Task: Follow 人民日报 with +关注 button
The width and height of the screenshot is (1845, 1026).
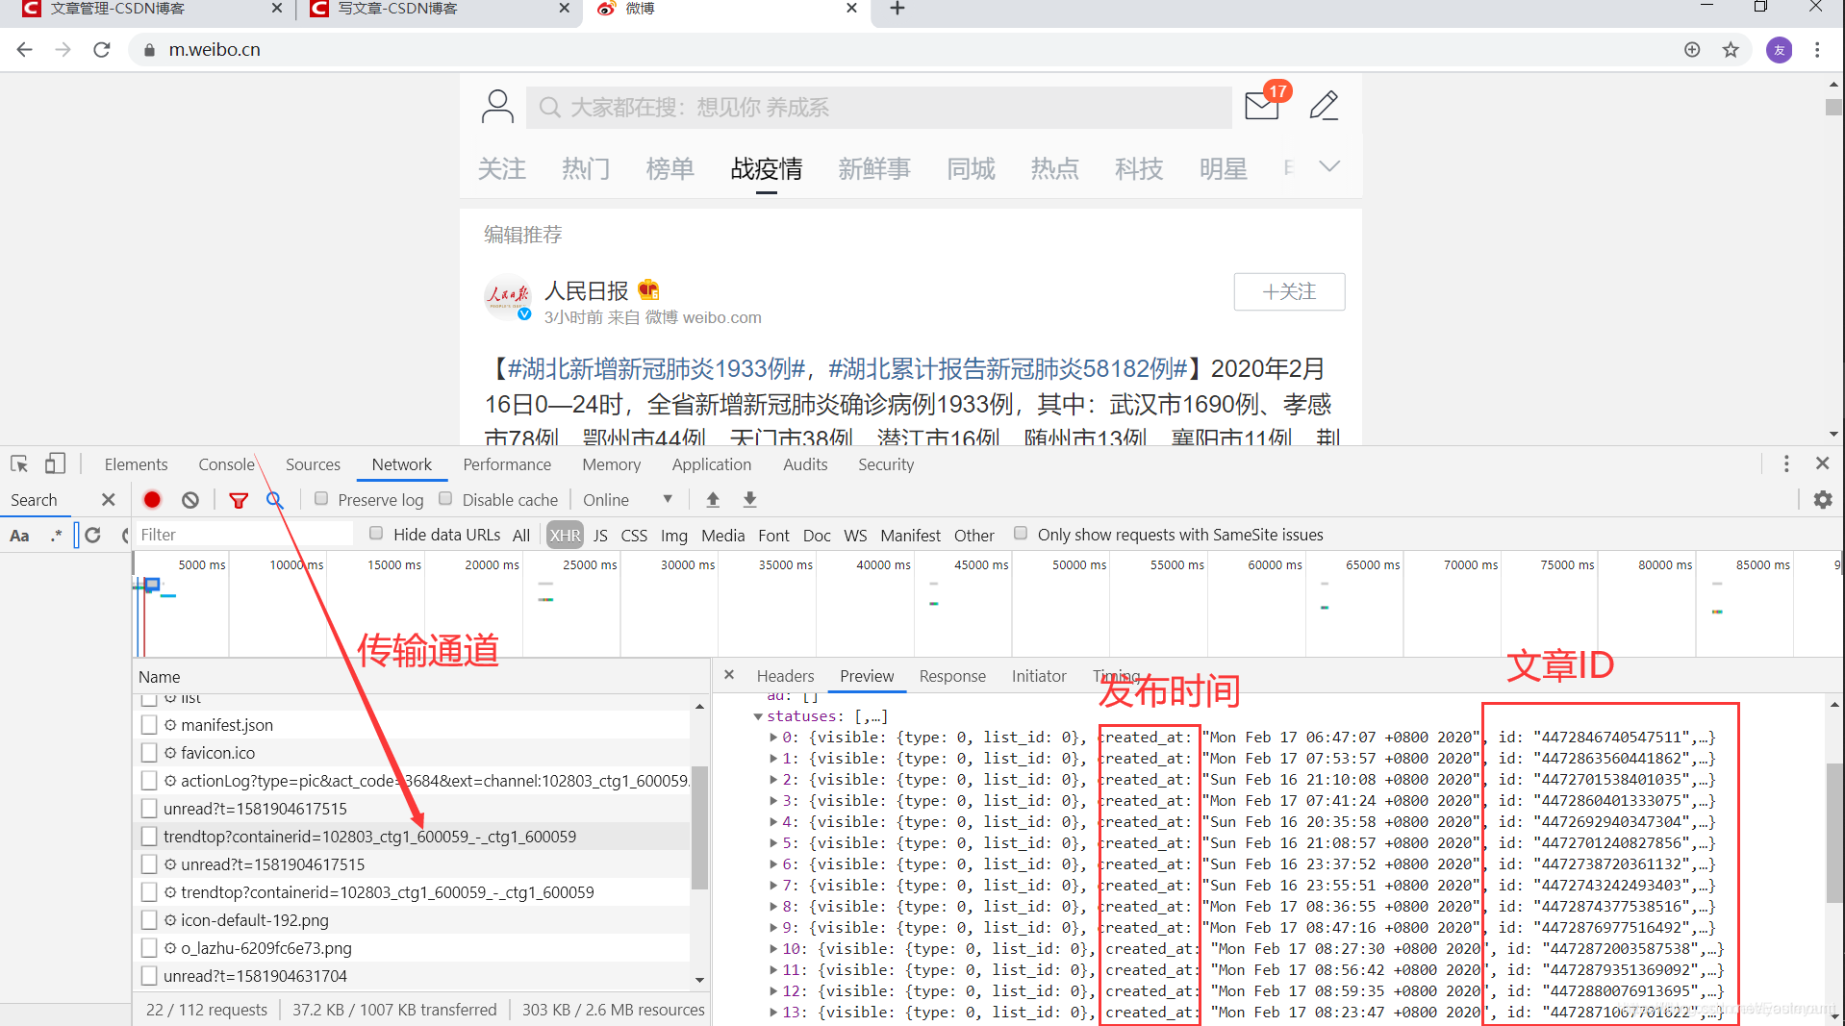Action: 1289,291
